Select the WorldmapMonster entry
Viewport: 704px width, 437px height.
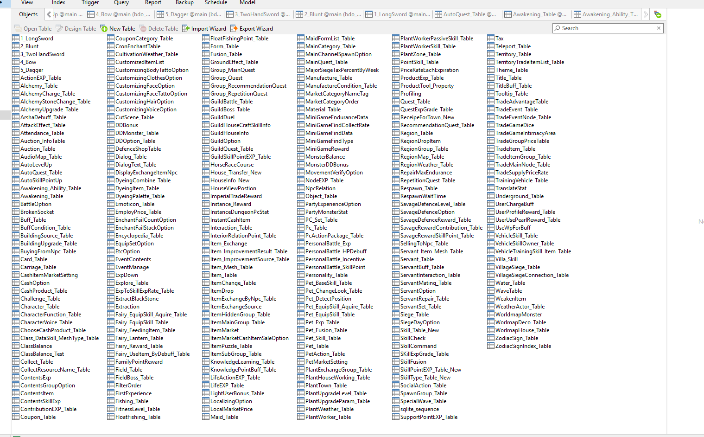[x=519, y=315]
